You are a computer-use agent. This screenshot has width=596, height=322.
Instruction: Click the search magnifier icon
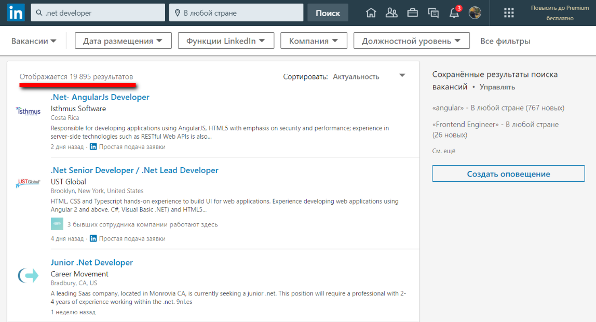click(39, 13)
